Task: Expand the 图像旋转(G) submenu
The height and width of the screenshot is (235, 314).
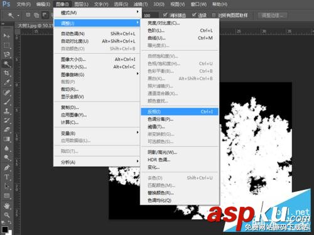Action: coord(97,75)
